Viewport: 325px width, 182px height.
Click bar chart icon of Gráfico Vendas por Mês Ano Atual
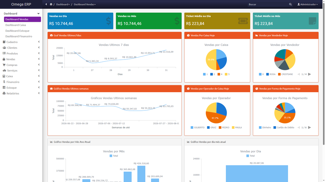51,142
